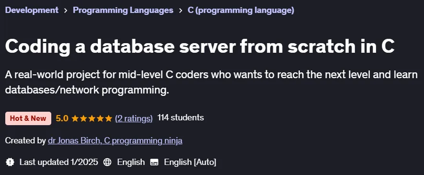
Task: Select the course title heading
Action: point(200,47)
